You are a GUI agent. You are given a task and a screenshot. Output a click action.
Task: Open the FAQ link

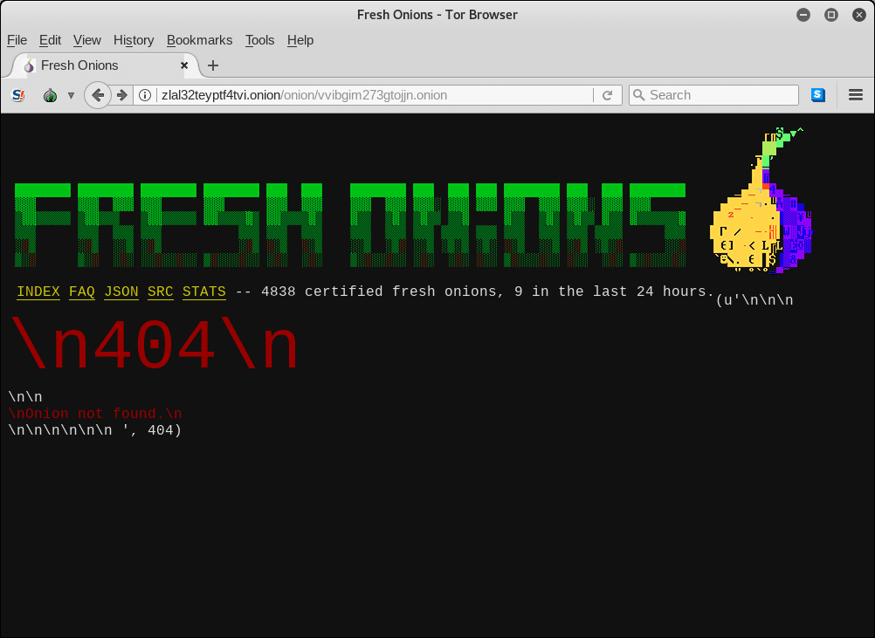[x=82, y=292]
